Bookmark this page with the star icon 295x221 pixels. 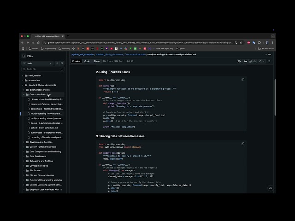click(241, 43)
